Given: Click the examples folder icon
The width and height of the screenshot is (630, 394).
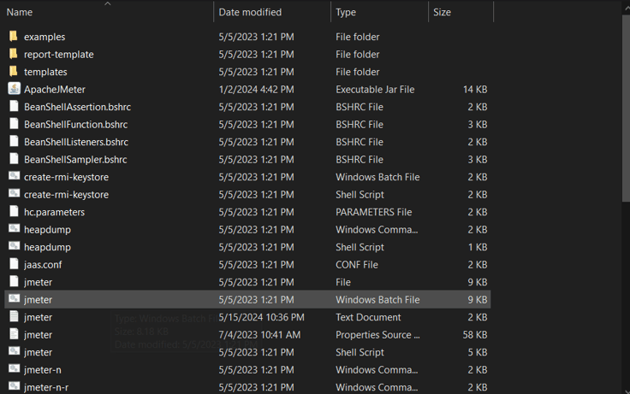Looking at the screenshot, I should (14, 37).
